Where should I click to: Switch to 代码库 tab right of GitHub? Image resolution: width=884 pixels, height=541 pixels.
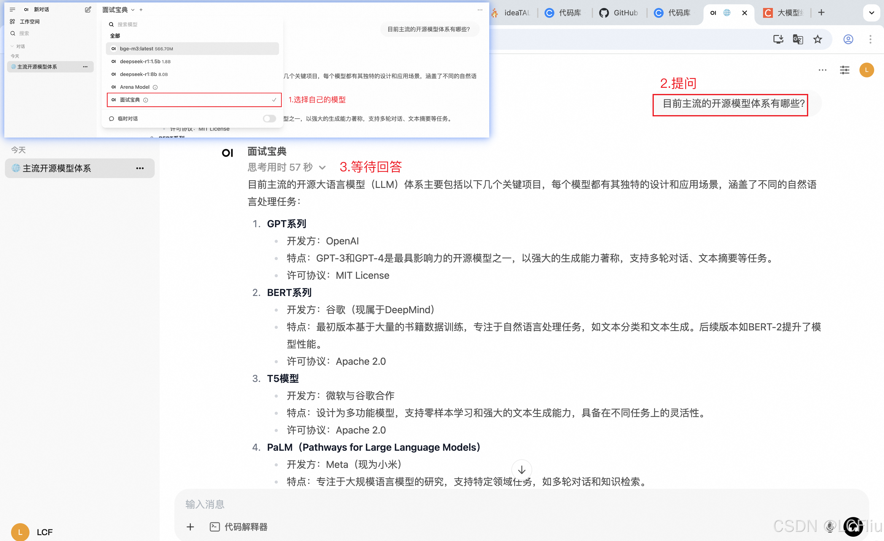click(x=672, y=13)
